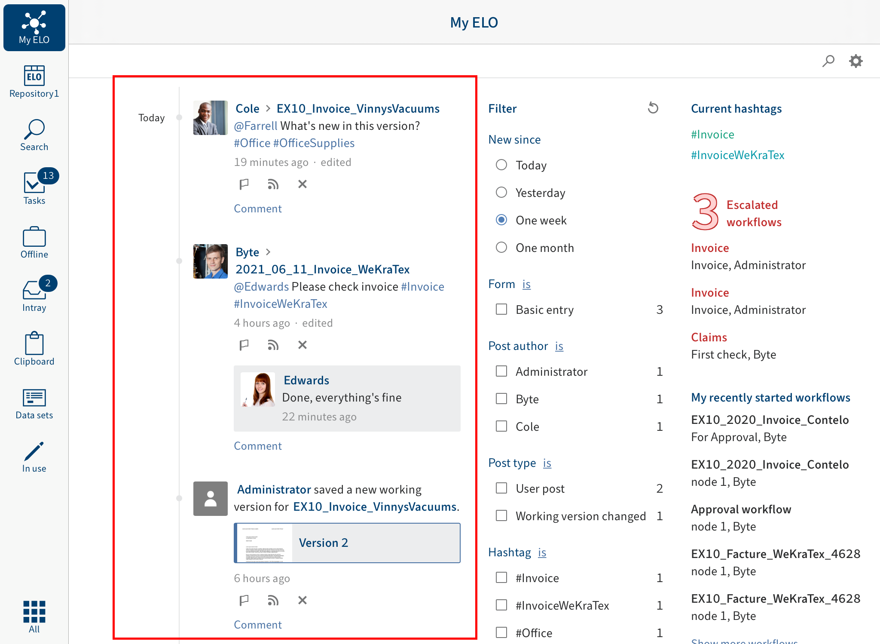
Task: Toggle the Hashtag 'is' operator
Action: 542,552
